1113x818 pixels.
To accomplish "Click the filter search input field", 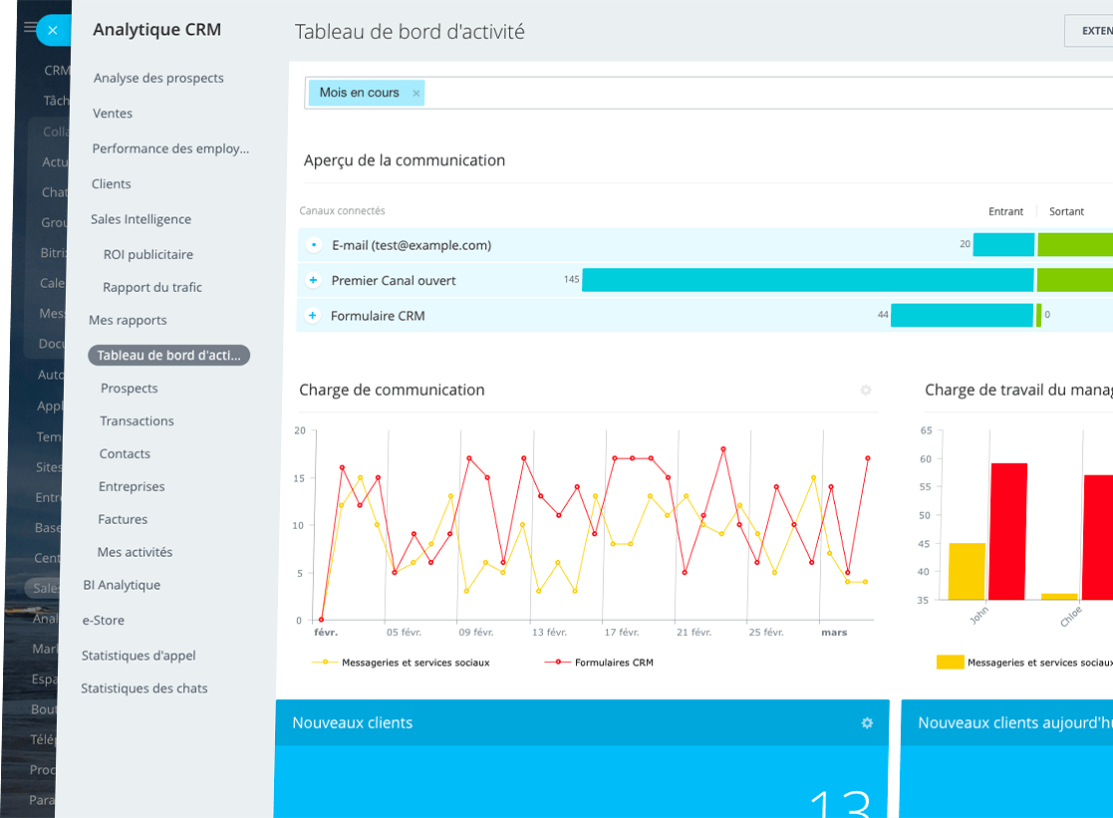I will pos(757,93).
